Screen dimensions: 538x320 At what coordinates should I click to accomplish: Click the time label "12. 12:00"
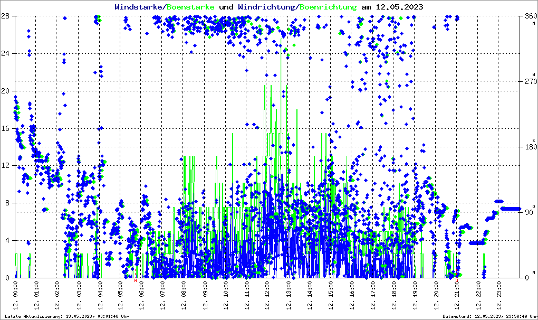point(267,295)
